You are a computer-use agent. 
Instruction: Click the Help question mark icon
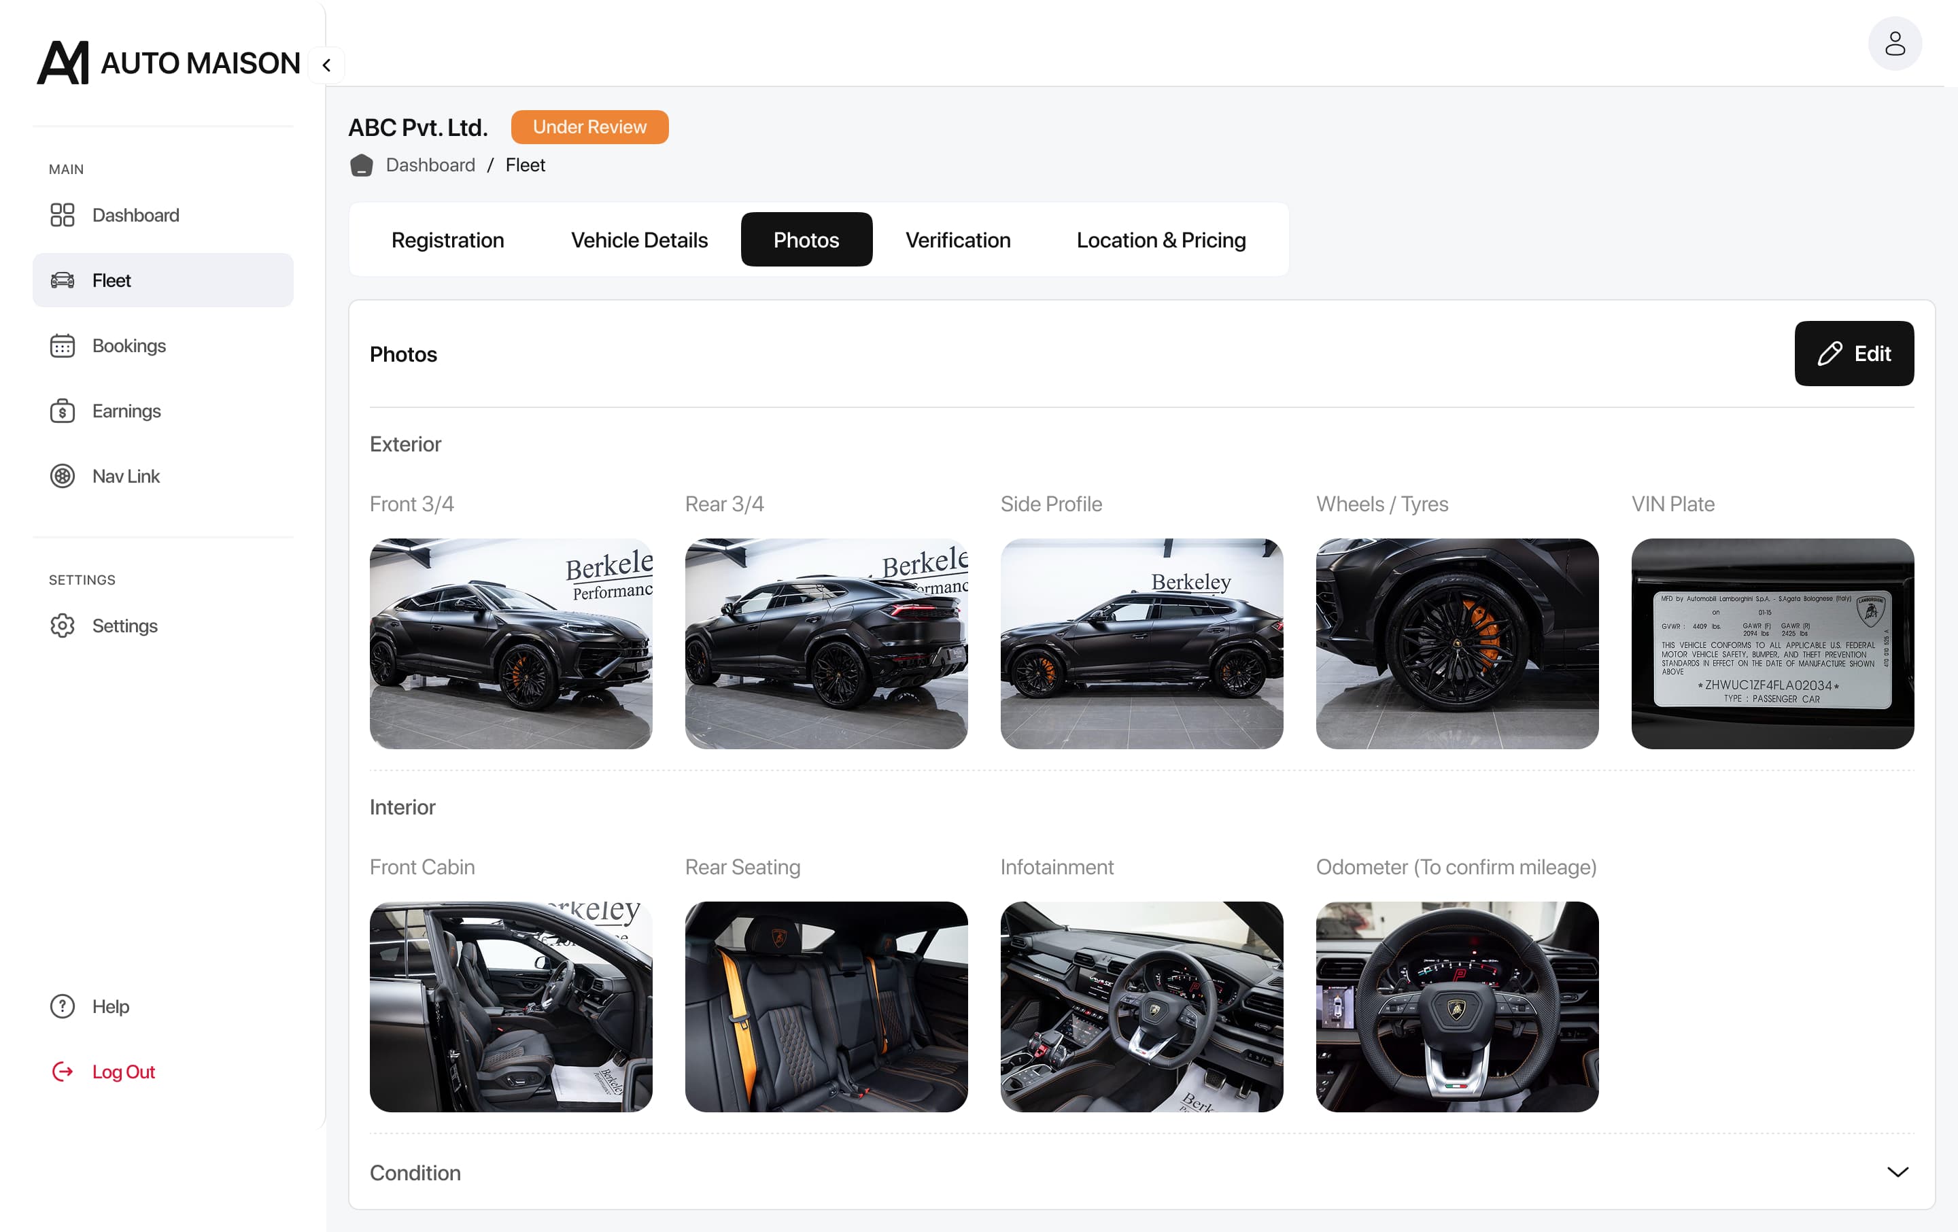[x=62, y=1006]
